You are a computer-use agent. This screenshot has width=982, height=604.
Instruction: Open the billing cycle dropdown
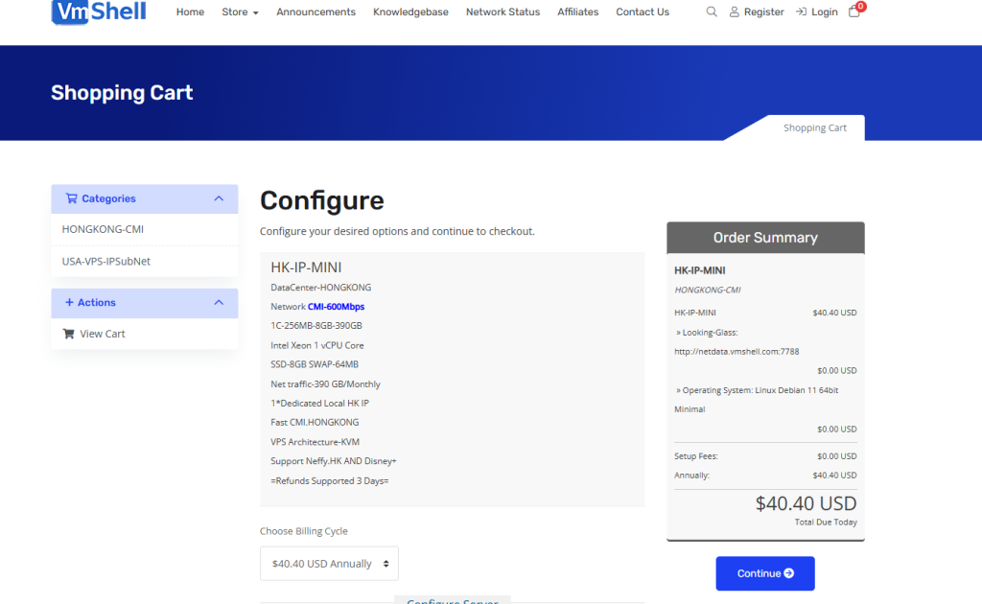click(x=329, y=564)
